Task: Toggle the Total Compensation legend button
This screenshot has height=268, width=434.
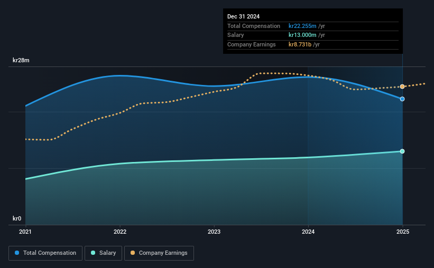Action: 45,253
